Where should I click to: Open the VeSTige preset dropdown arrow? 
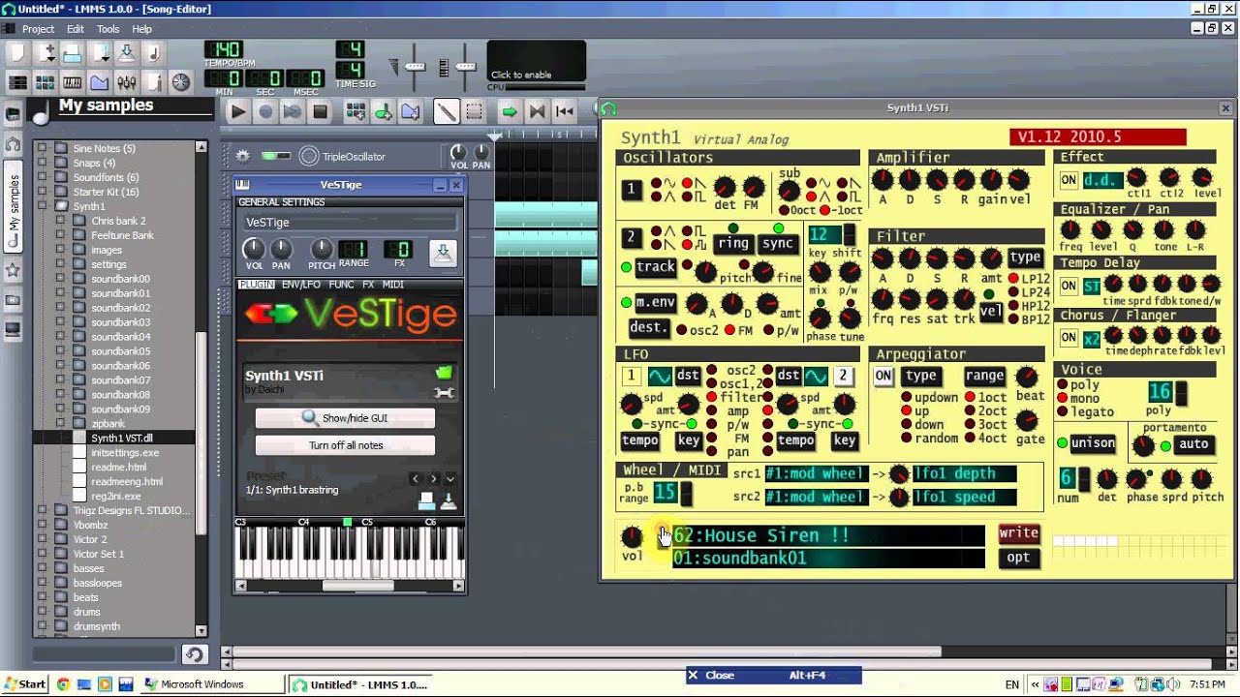click(449, 478)
